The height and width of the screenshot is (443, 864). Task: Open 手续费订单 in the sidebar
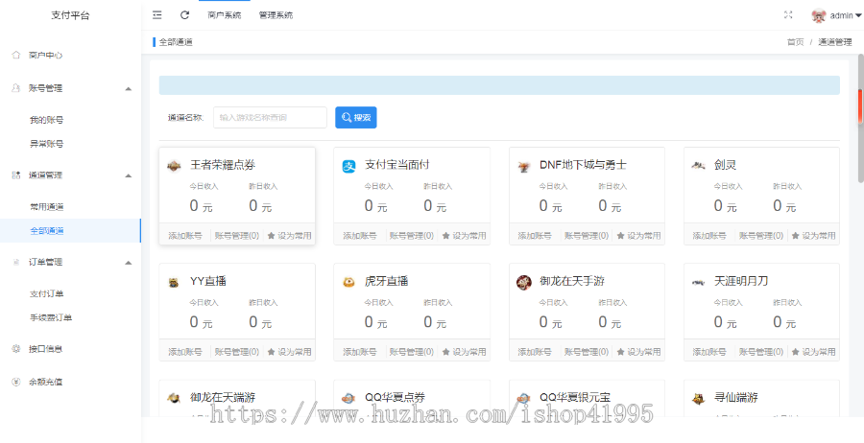click(51, 318)
